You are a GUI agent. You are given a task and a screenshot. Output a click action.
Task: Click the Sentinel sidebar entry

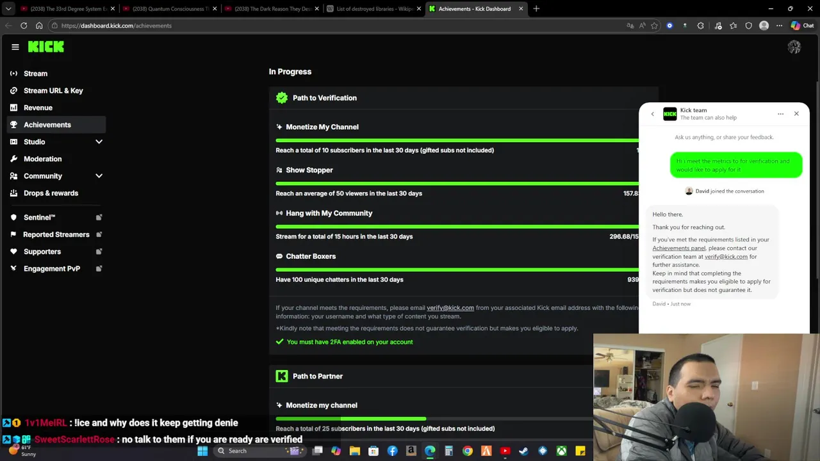coord(40,218)
